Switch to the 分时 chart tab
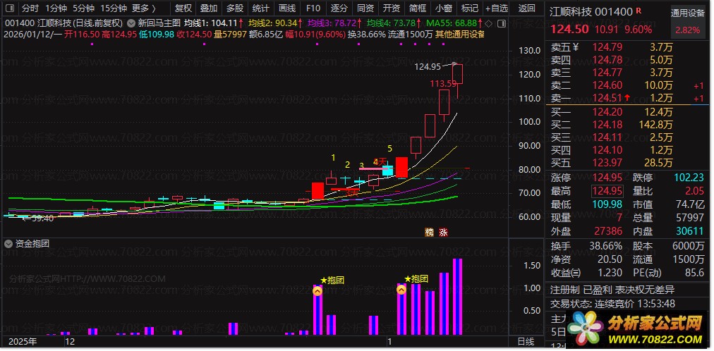 (x=30, y=8)
